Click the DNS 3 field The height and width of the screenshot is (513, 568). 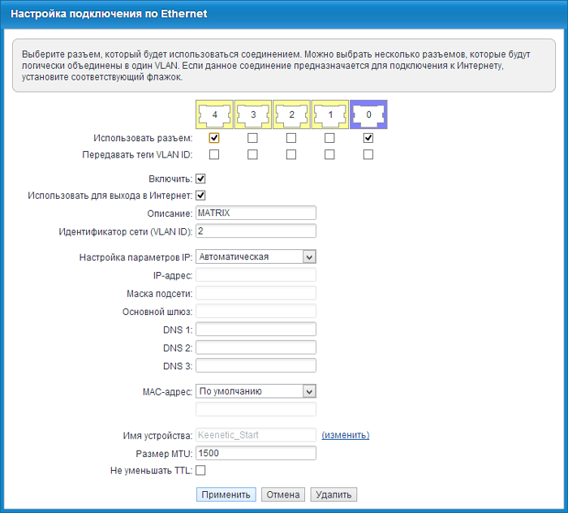point(256,365)
